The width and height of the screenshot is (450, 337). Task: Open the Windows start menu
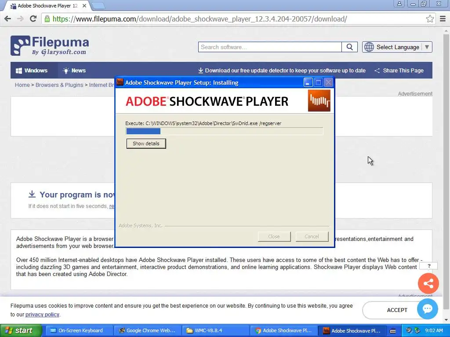point(21,330)
